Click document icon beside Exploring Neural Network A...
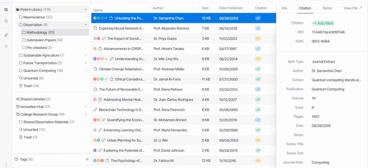This screenshot has width=368, height=168. 95,28
